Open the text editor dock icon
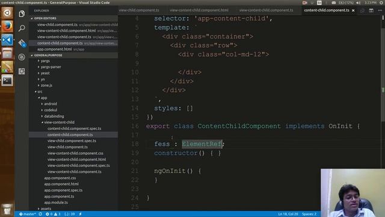 pyautogui.click(x=7, y=67)
